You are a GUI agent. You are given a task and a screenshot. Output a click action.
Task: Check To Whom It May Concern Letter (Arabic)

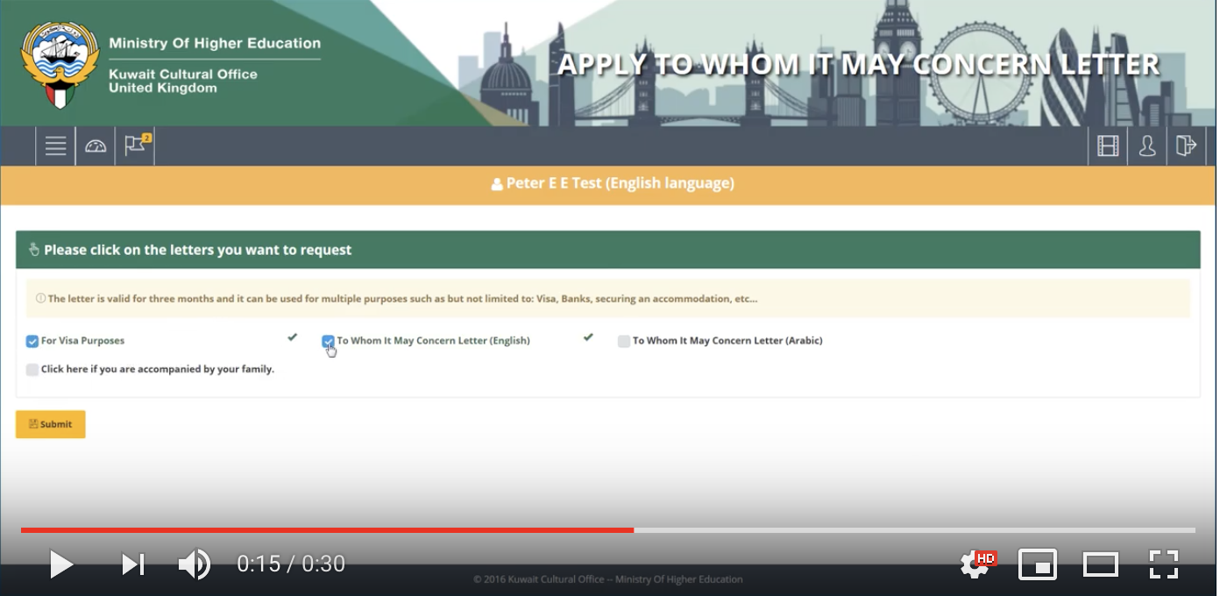[624, 341]
